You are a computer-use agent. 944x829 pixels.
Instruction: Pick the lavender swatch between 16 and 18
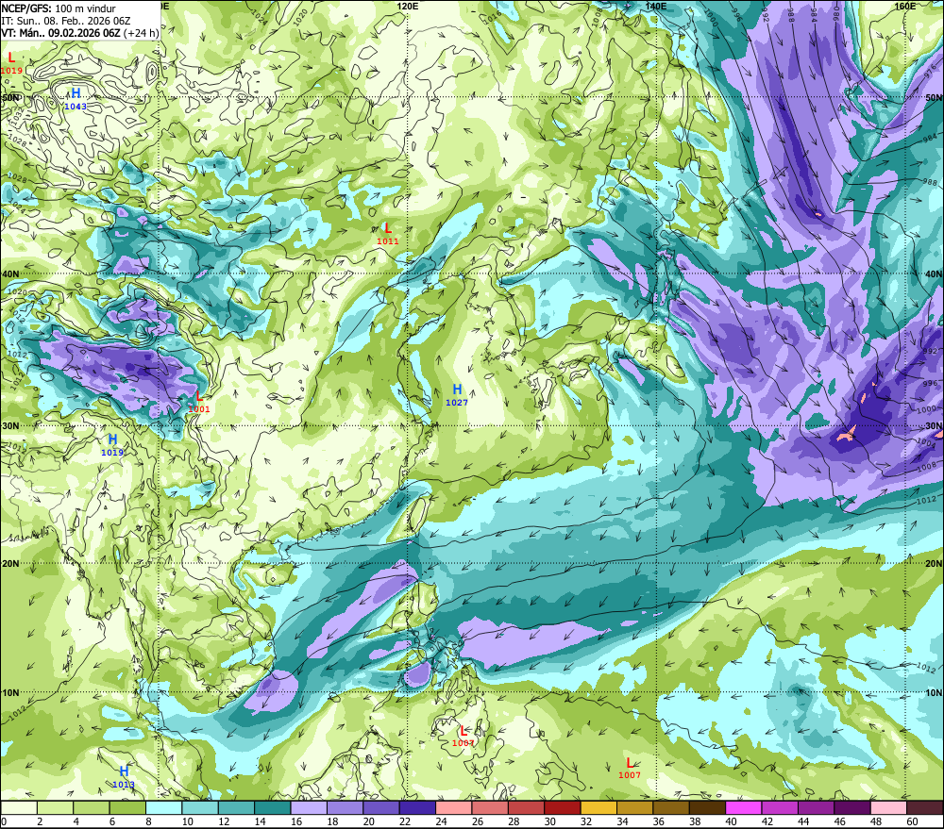[309, 807]
